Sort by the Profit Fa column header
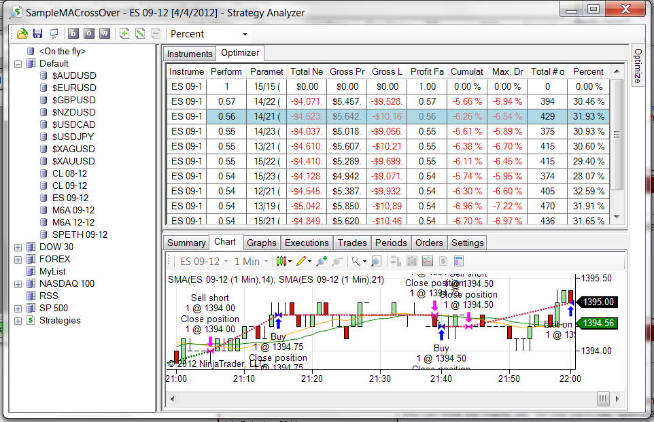The height and width of the screenshot is (422, 654). pos(427,72)
